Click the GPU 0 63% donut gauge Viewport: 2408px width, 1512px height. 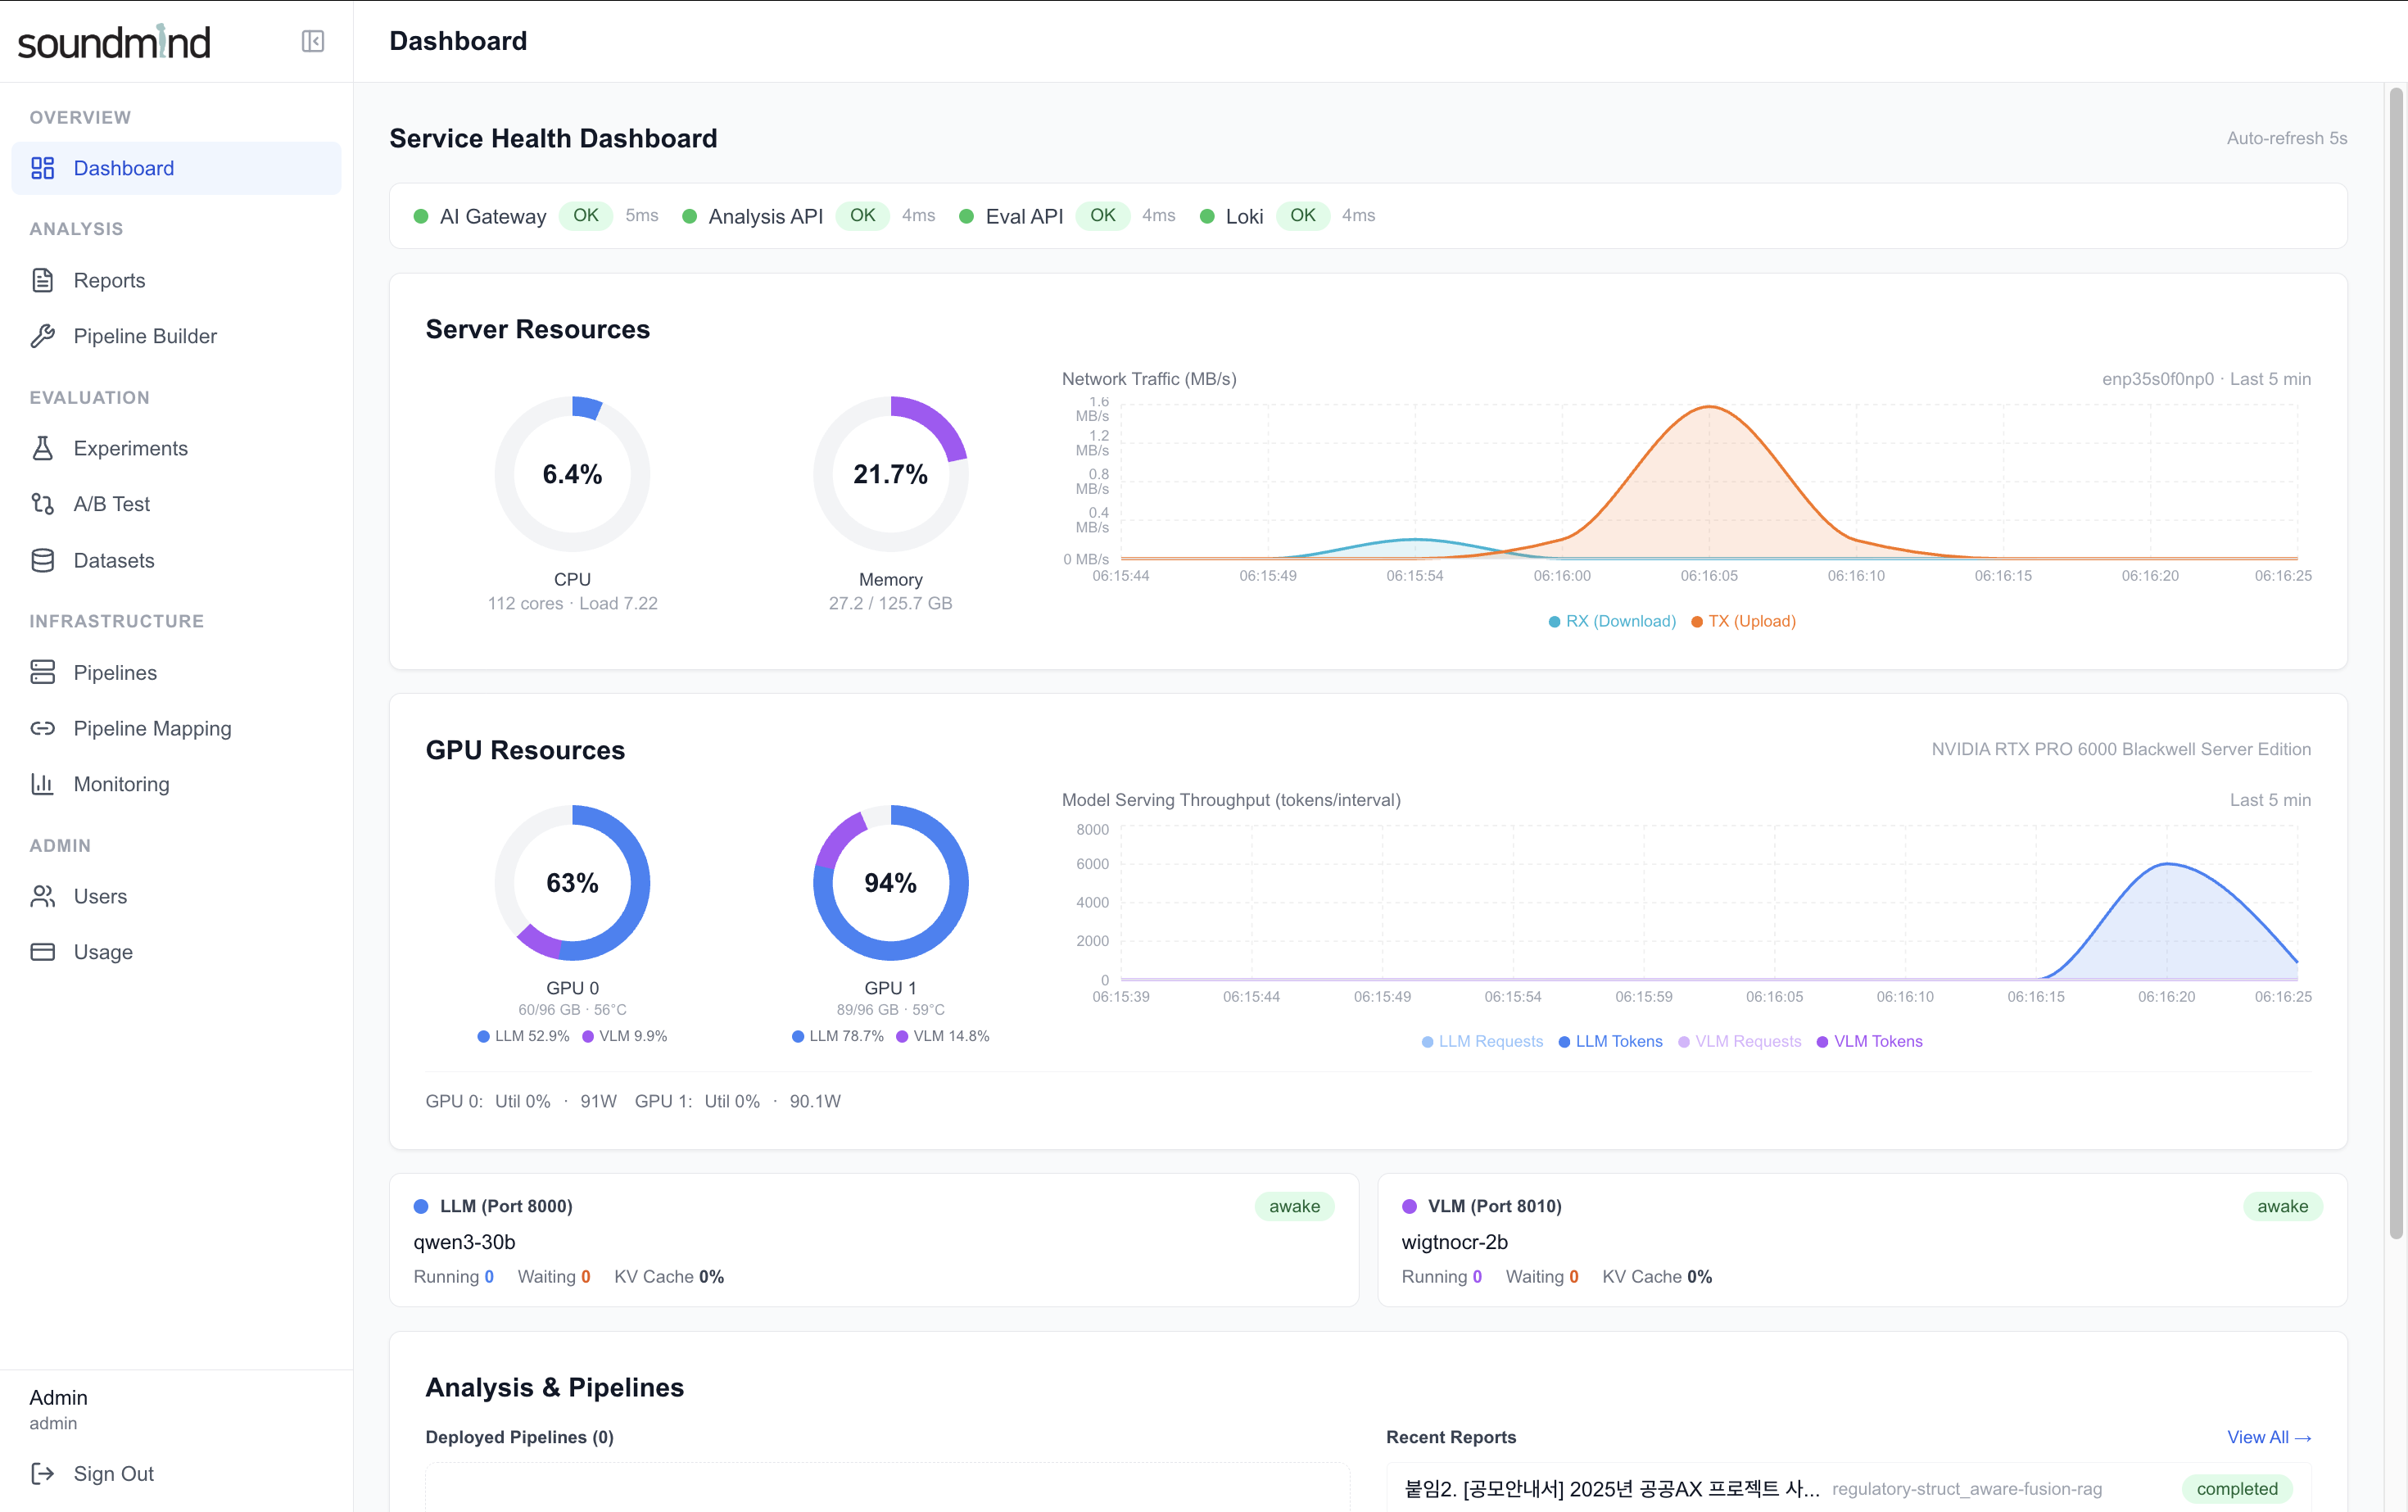click(572, 883)
